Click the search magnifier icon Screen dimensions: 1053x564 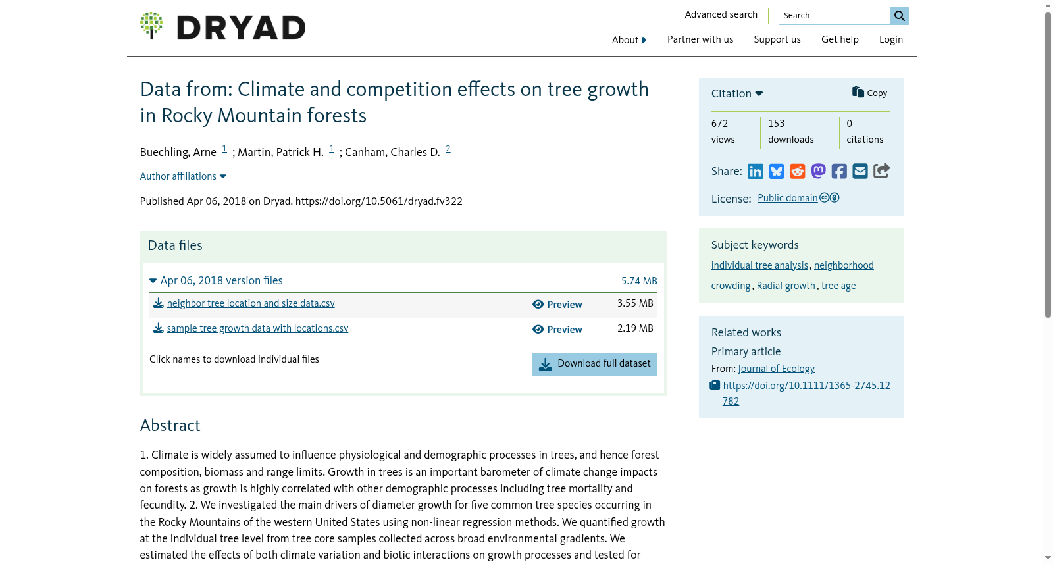[x=900, y=16]
